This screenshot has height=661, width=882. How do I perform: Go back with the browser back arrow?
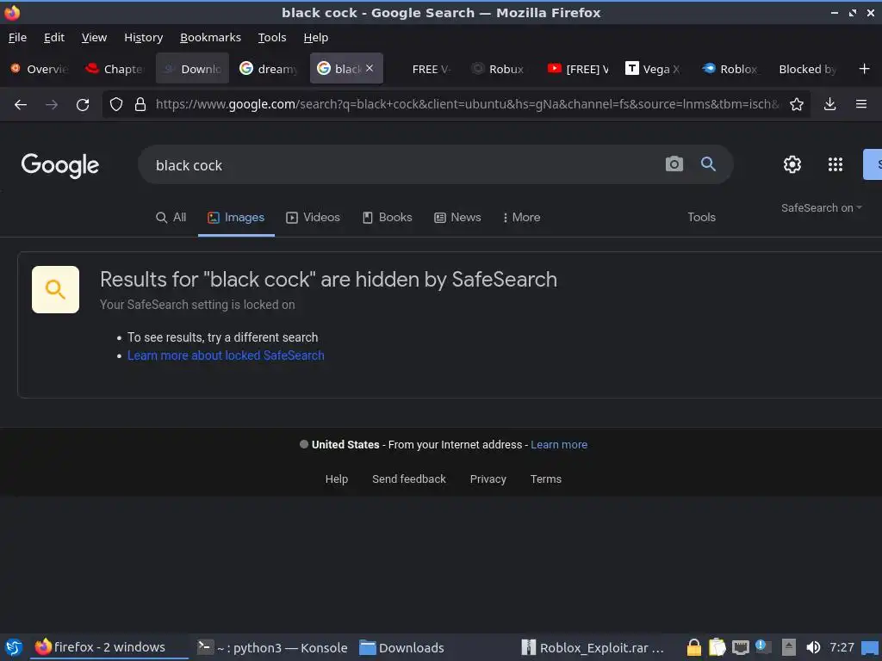(21, 104)
